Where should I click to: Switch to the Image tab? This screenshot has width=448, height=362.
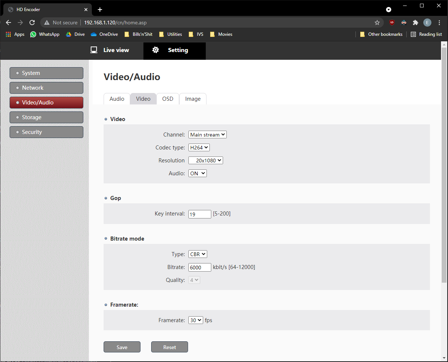tap(193, 99)
